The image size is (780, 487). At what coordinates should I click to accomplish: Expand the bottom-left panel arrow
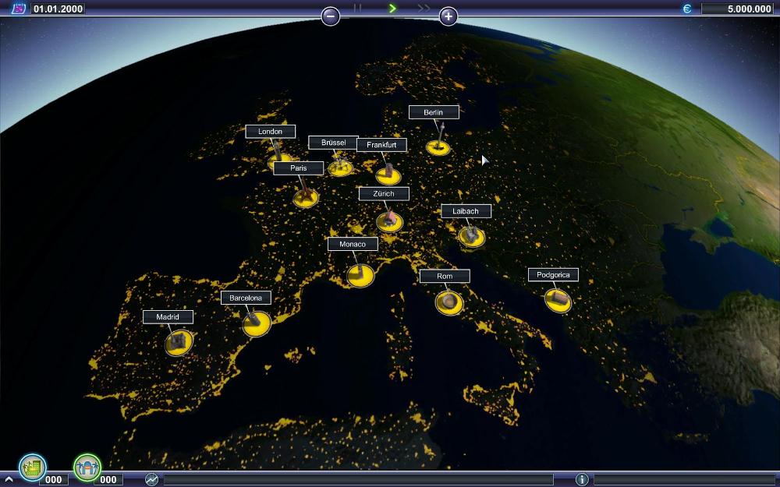coord(9,479)
